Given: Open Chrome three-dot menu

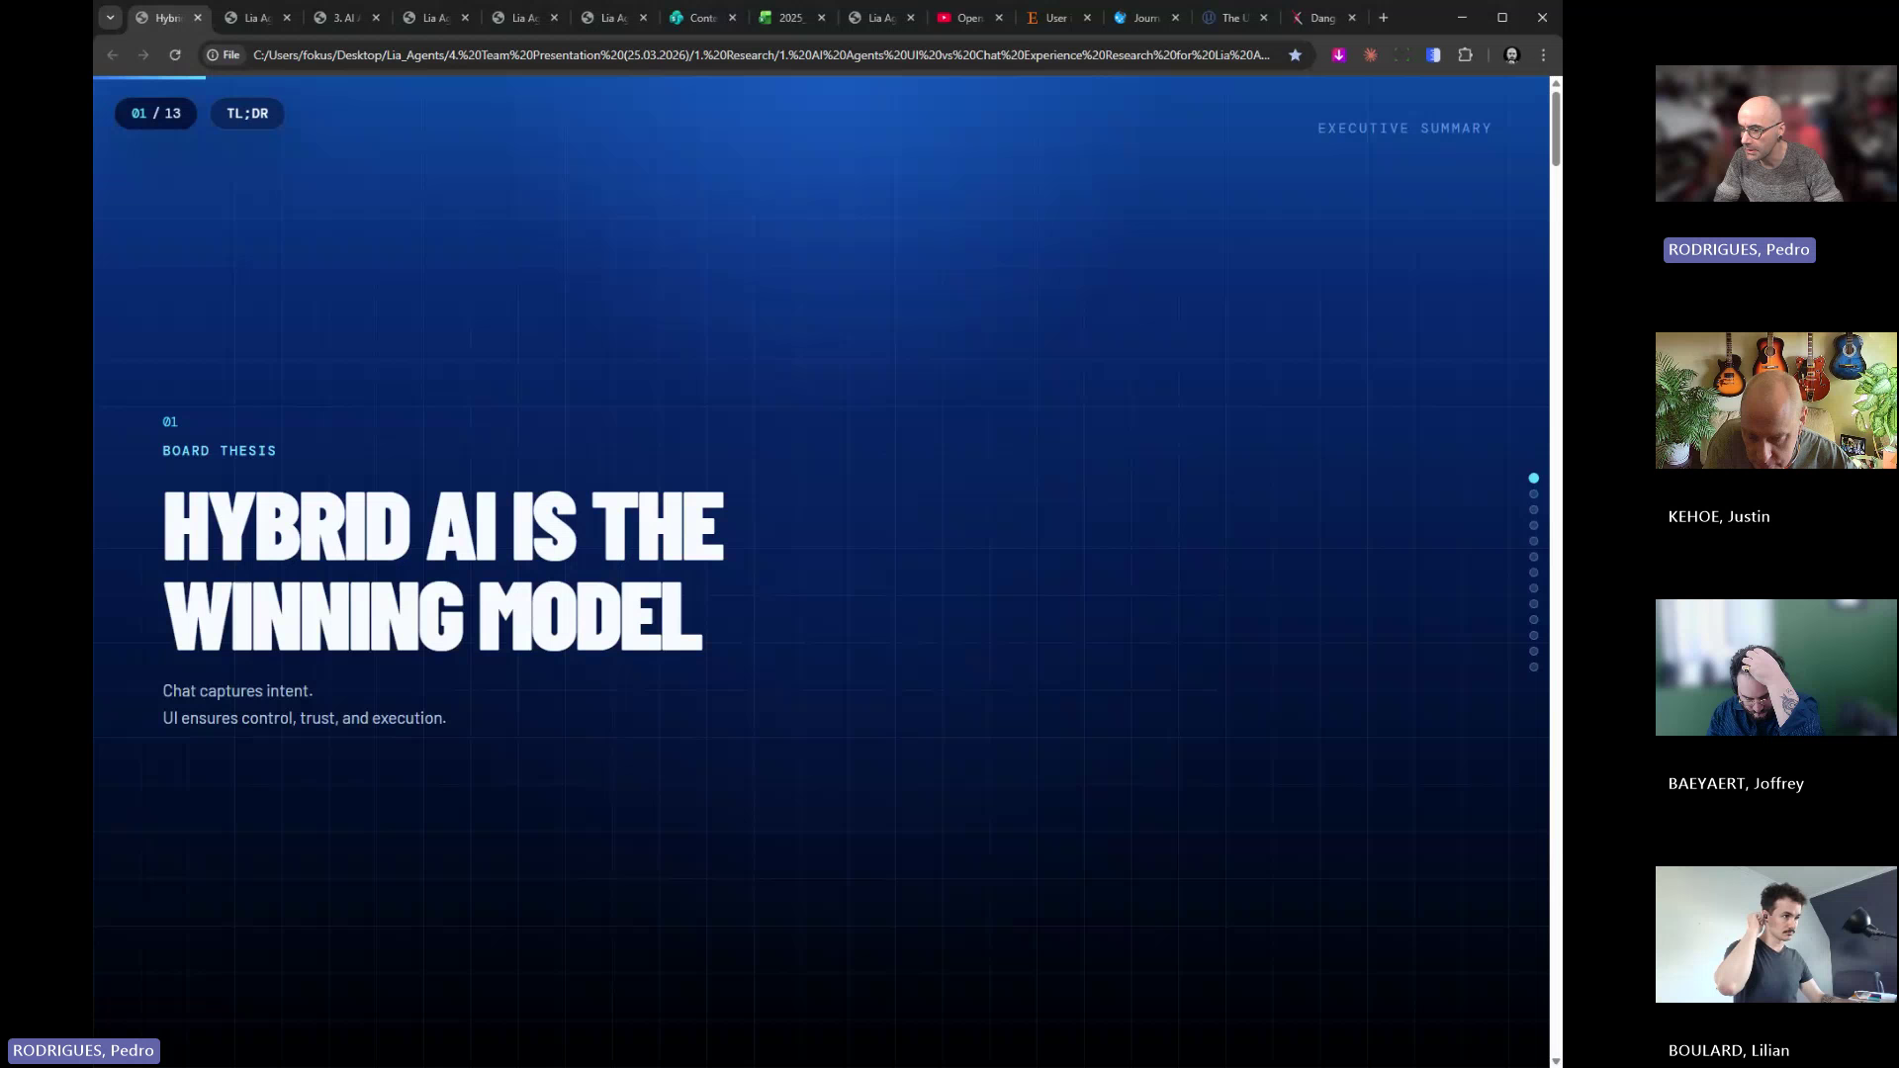Looking at the screenshot, I should pos(1543,55).
